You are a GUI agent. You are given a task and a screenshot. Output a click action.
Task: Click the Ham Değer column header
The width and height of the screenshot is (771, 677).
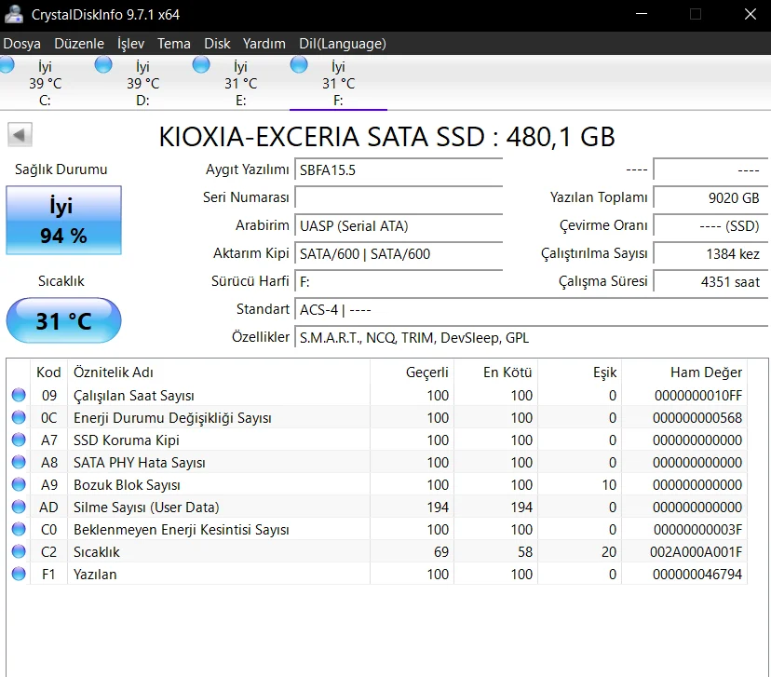(684, 372)
